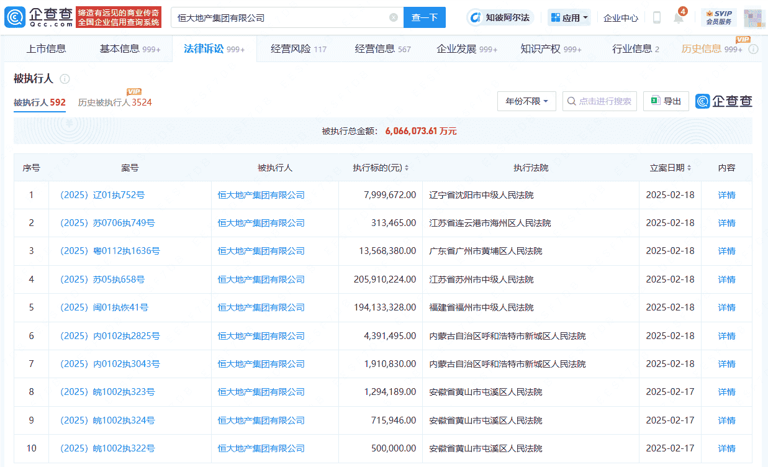768x467 pixels.
Task: Open 知彼阿尔法 legal assistant
Action: click(500, 17)
